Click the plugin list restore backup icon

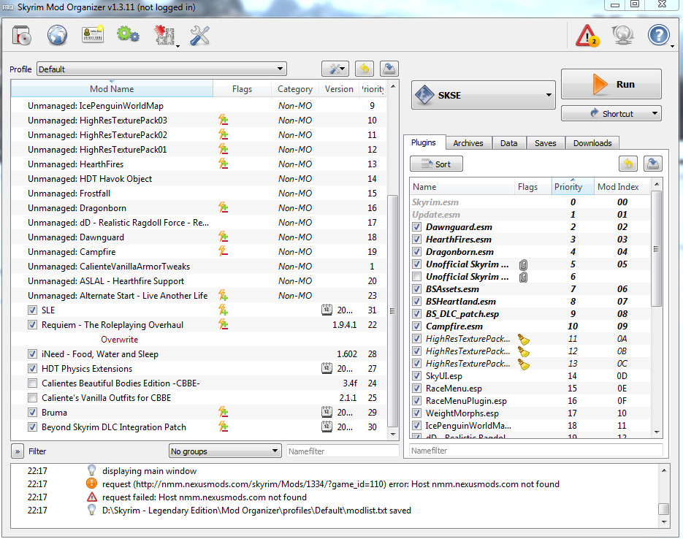(628, 164)
